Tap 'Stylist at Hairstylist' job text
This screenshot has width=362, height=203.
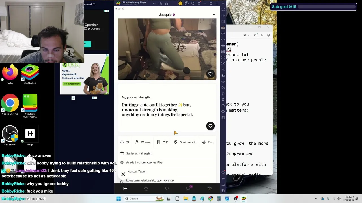(x=139, y=153)
